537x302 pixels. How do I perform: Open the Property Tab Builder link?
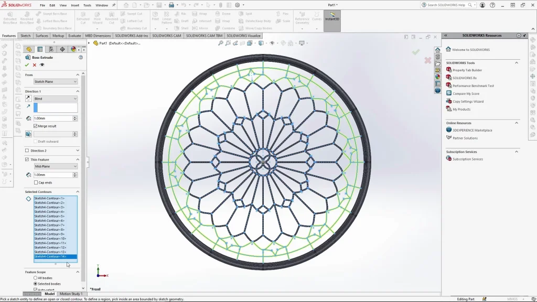coord(467,70)
